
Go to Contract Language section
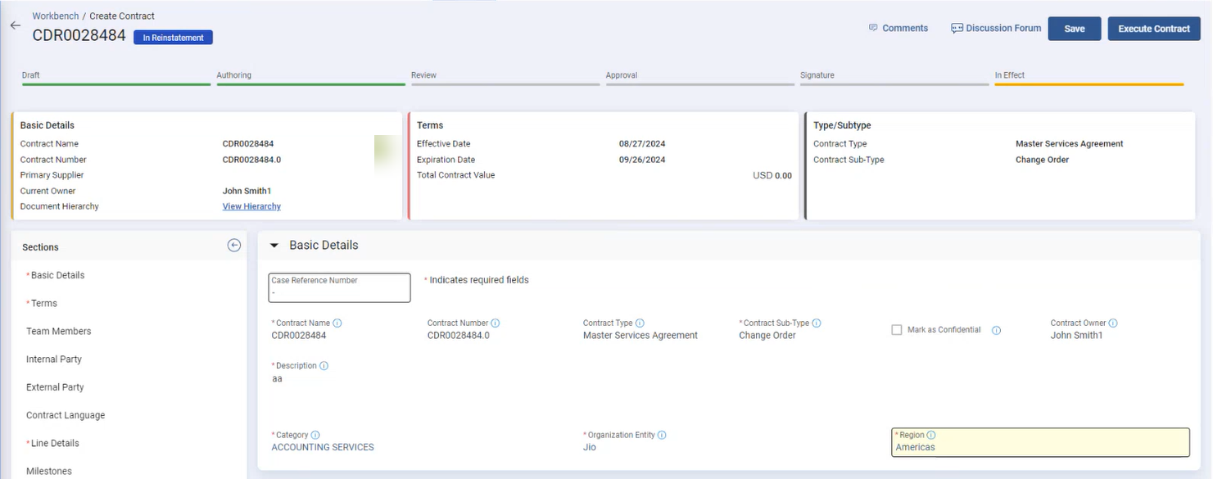(x=66, y=415)
